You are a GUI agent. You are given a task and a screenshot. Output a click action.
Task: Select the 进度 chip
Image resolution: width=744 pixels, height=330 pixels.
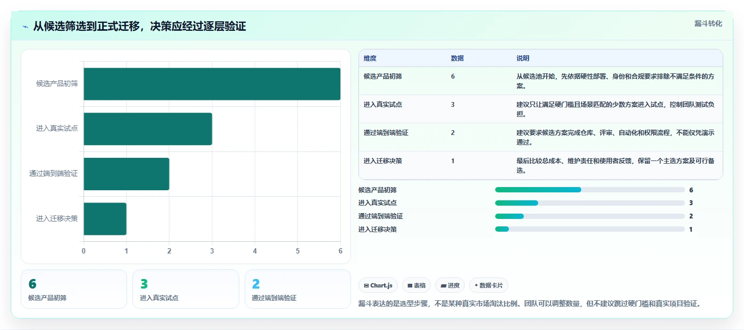[450, 285]
